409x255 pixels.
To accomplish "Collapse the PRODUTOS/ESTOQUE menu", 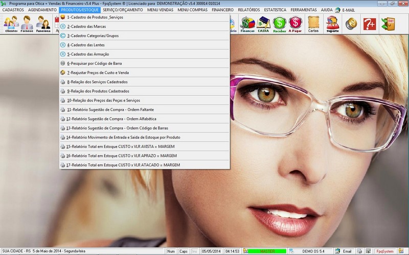I will point(80,10).
